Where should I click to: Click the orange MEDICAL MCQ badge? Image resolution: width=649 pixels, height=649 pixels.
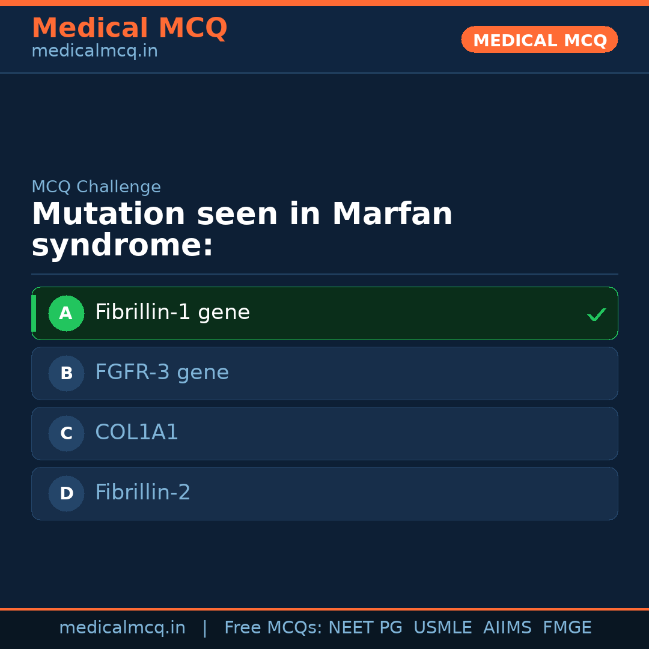click(540, 40)
